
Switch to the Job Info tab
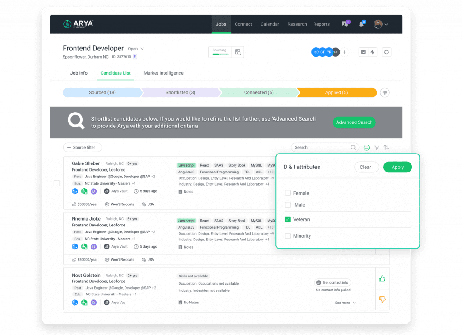[79, 73]
